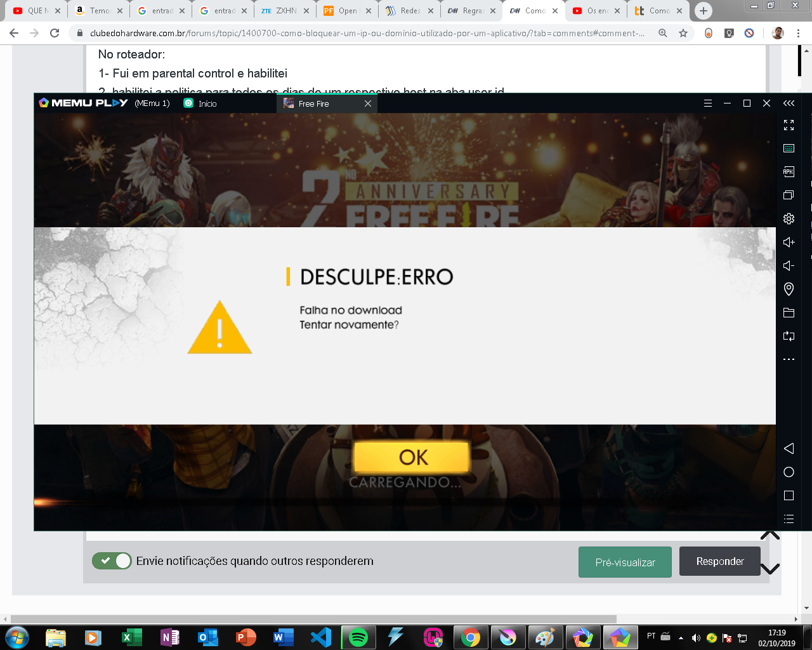Screen dimensions: 812x650
Task: Close the Free Fire tab
Action: (x=368, y=103)
